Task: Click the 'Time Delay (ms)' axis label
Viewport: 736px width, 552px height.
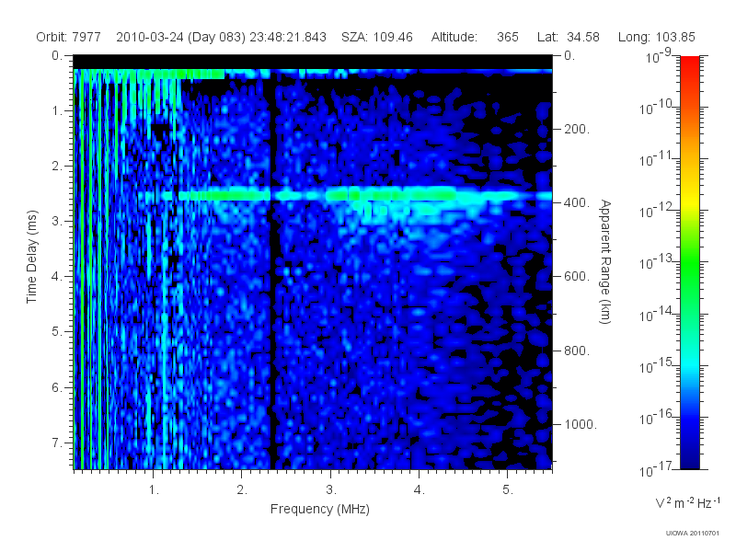Action: [x=31, y=257]
